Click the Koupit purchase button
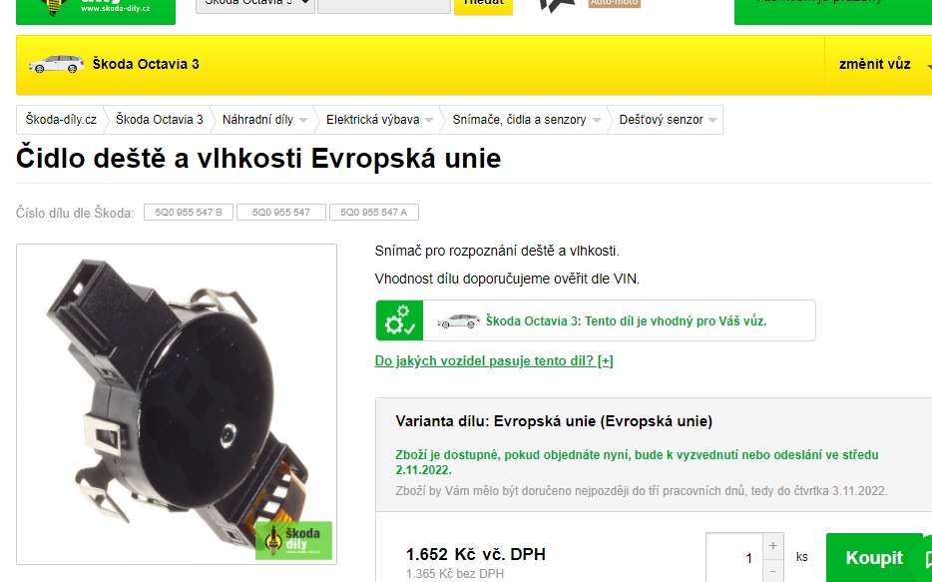 coord(875,557)
